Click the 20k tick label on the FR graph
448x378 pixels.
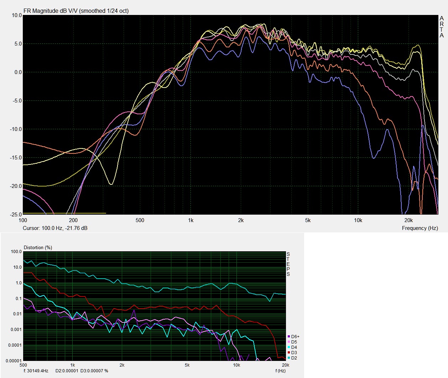point(408,220)
